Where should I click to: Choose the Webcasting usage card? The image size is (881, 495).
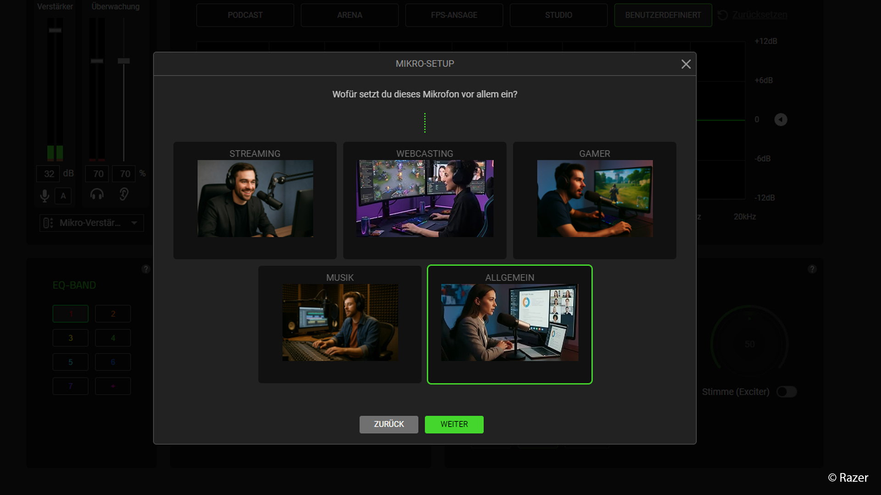click(x=424, y=200)
